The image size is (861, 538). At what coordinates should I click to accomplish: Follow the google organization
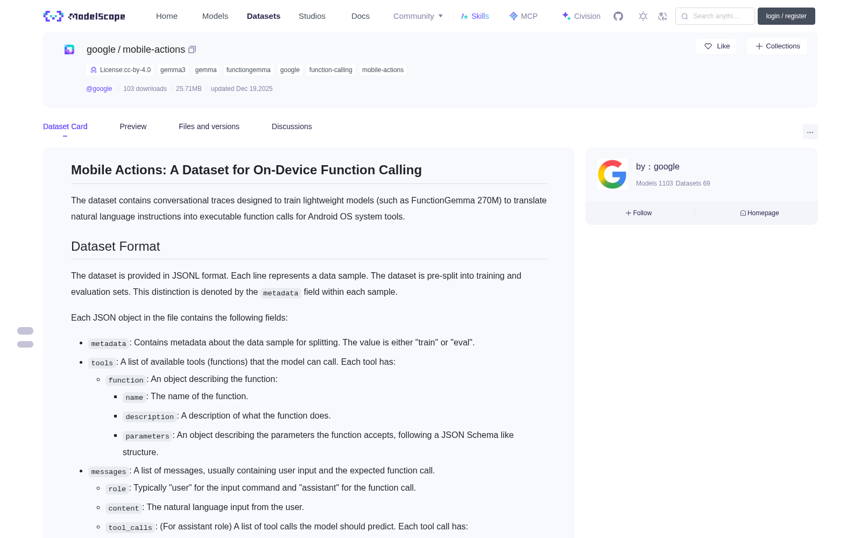coord(639,213)
